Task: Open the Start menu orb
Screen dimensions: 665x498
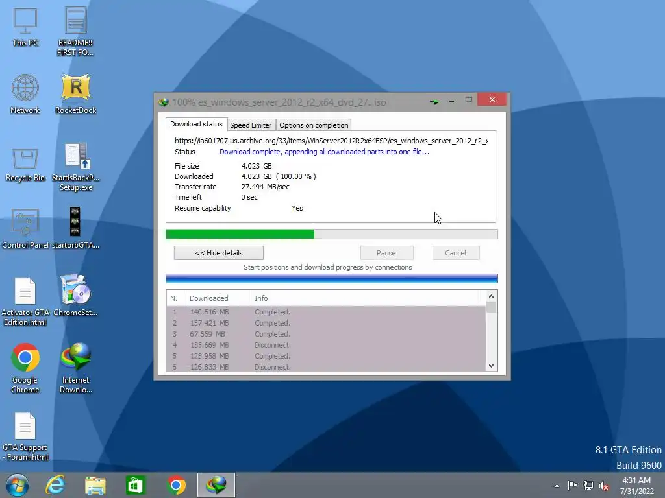Action: click(x=17, y=485)
